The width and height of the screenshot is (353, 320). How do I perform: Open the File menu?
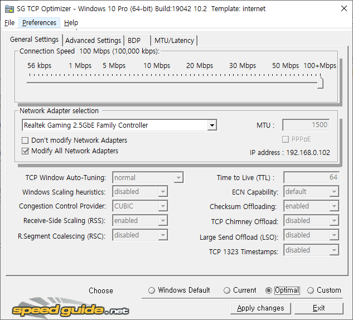[x=9, y=23]
